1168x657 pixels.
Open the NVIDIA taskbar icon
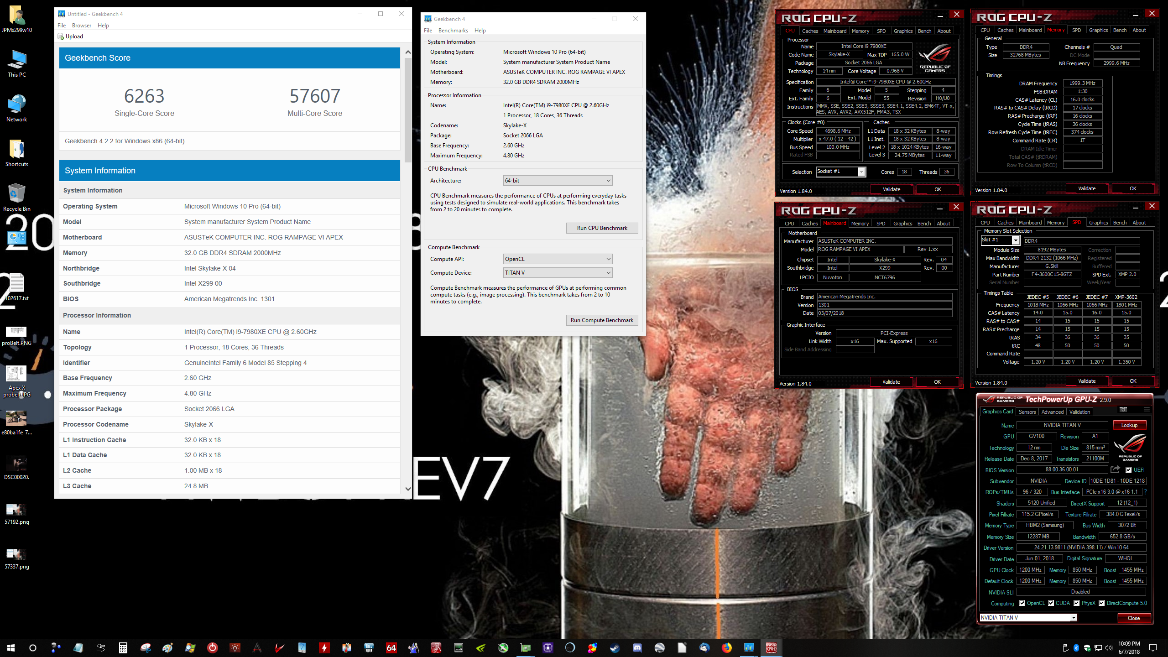point(480,647)
